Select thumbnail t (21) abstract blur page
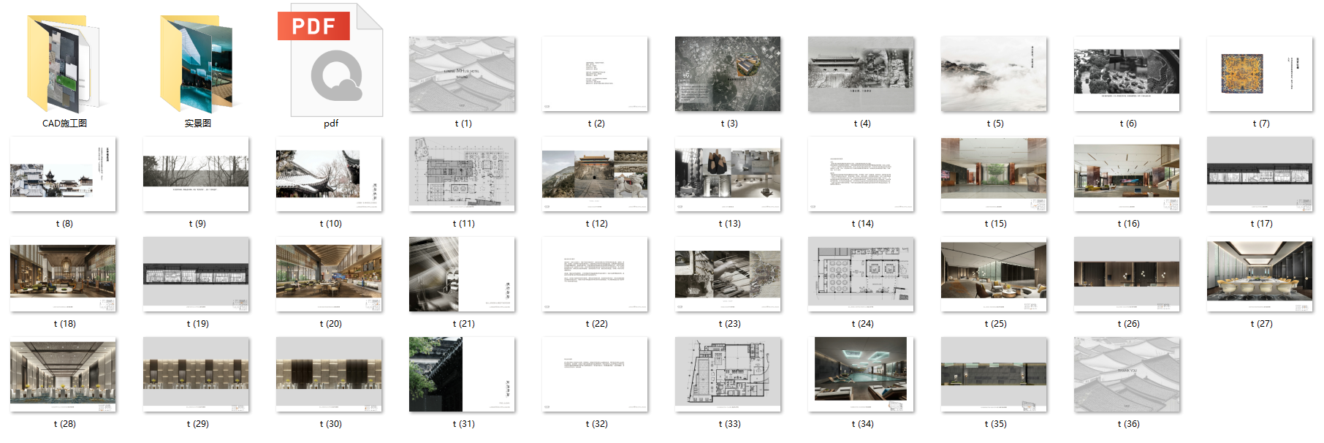The height and width of the screenshot is (443, 1324). point(462,274)
